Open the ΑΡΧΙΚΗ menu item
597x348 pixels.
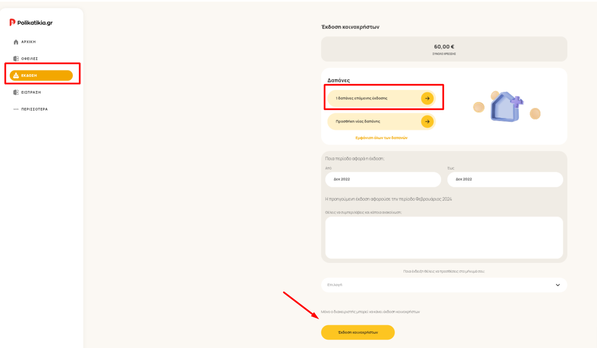point(28,42)
